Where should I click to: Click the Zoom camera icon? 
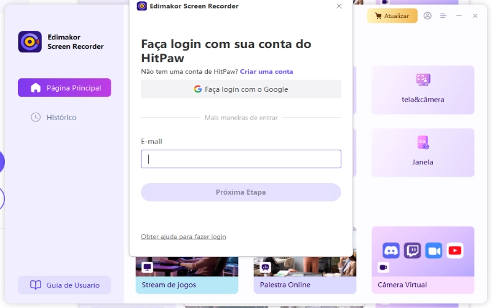(434, 250)
